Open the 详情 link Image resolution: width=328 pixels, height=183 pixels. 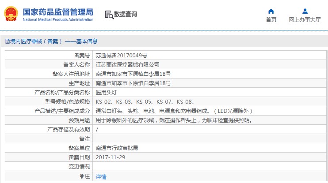pos(101,176)
